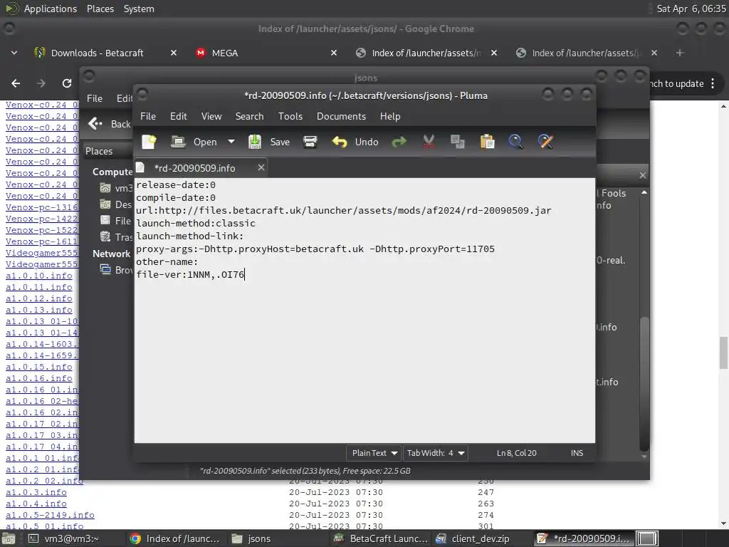
Task: Click the show desktop icon in taskbar
Action: tap(9, 538)
